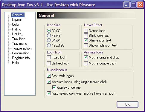This screenshot has width=145, height=112.
Task: Uncheck Mouse drag and drop animation
Action: pos(86,57)
